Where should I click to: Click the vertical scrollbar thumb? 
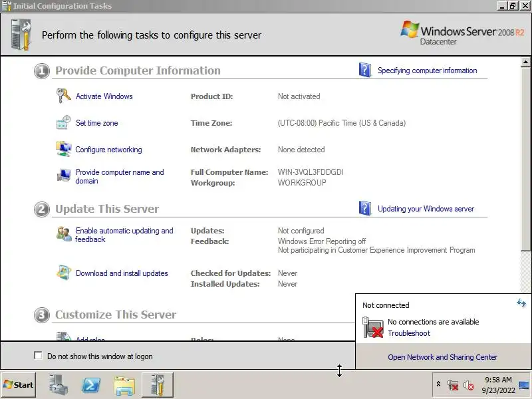click(x=525, y=159)
